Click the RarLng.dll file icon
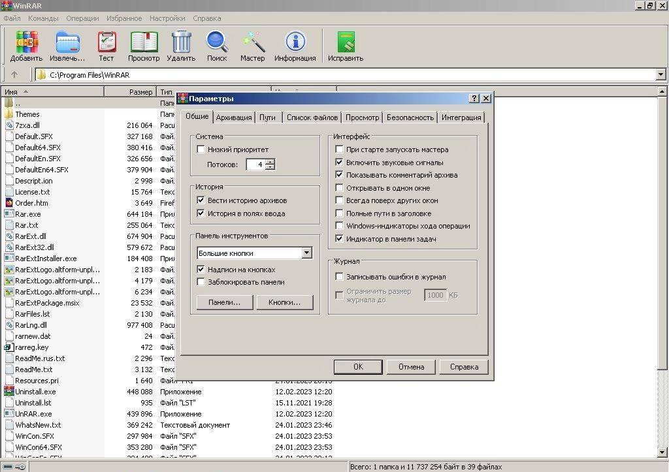 point(9,324)
